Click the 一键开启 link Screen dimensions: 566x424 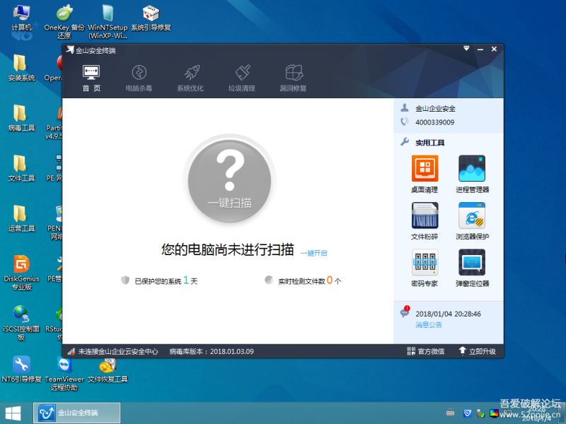pyautogui.click(x=313, y=253)
